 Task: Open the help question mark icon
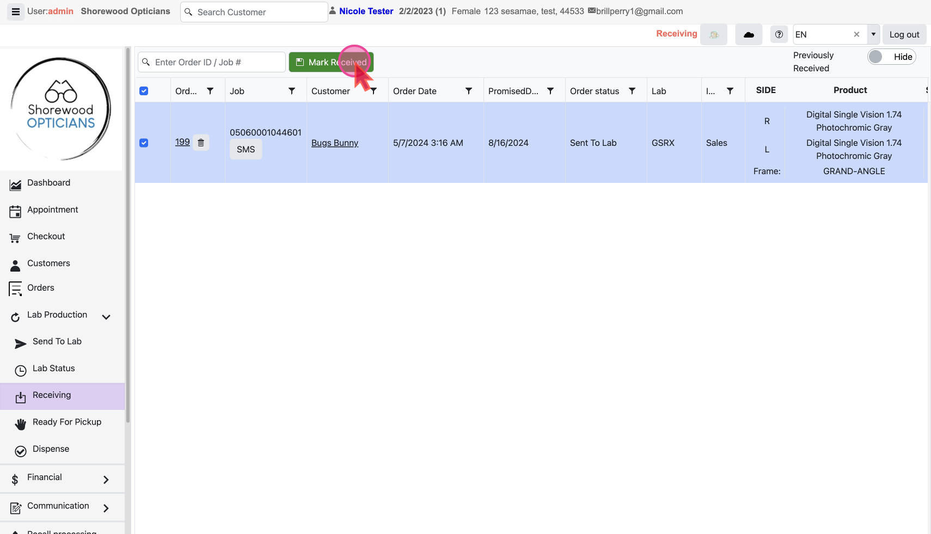coord(779,34)
